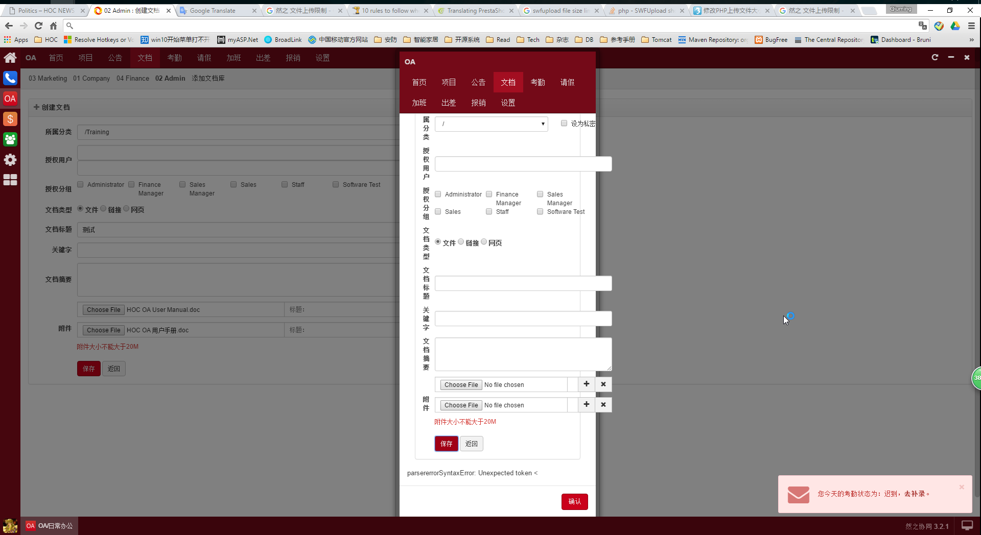Open the dollar sign finance app icon
981x535 pixels.
click(10, 119)
